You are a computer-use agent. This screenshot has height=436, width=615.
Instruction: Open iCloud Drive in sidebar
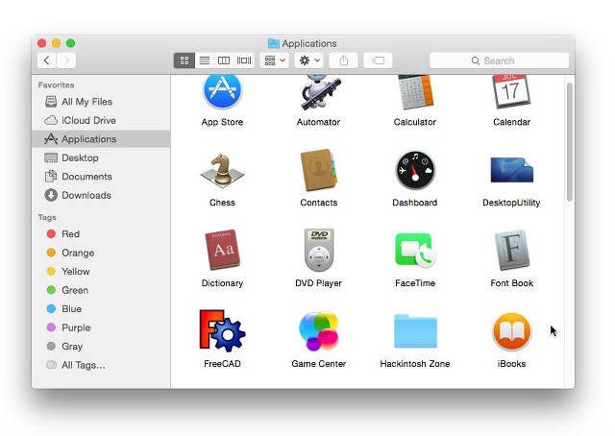(x=101, y=120)
